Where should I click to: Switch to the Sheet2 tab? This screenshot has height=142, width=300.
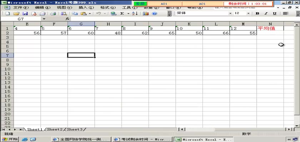(x=55, y=130)
